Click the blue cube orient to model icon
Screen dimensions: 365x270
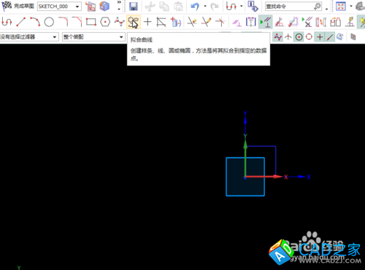tap(104, 7)
